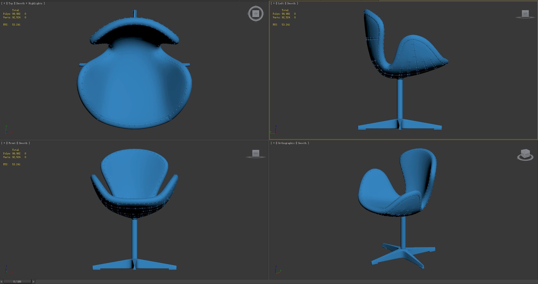The height and width of the screenshot is (284, 538).
Task: Step to next frame with the time slider's right arrow
Action: (x=33, y=281)
